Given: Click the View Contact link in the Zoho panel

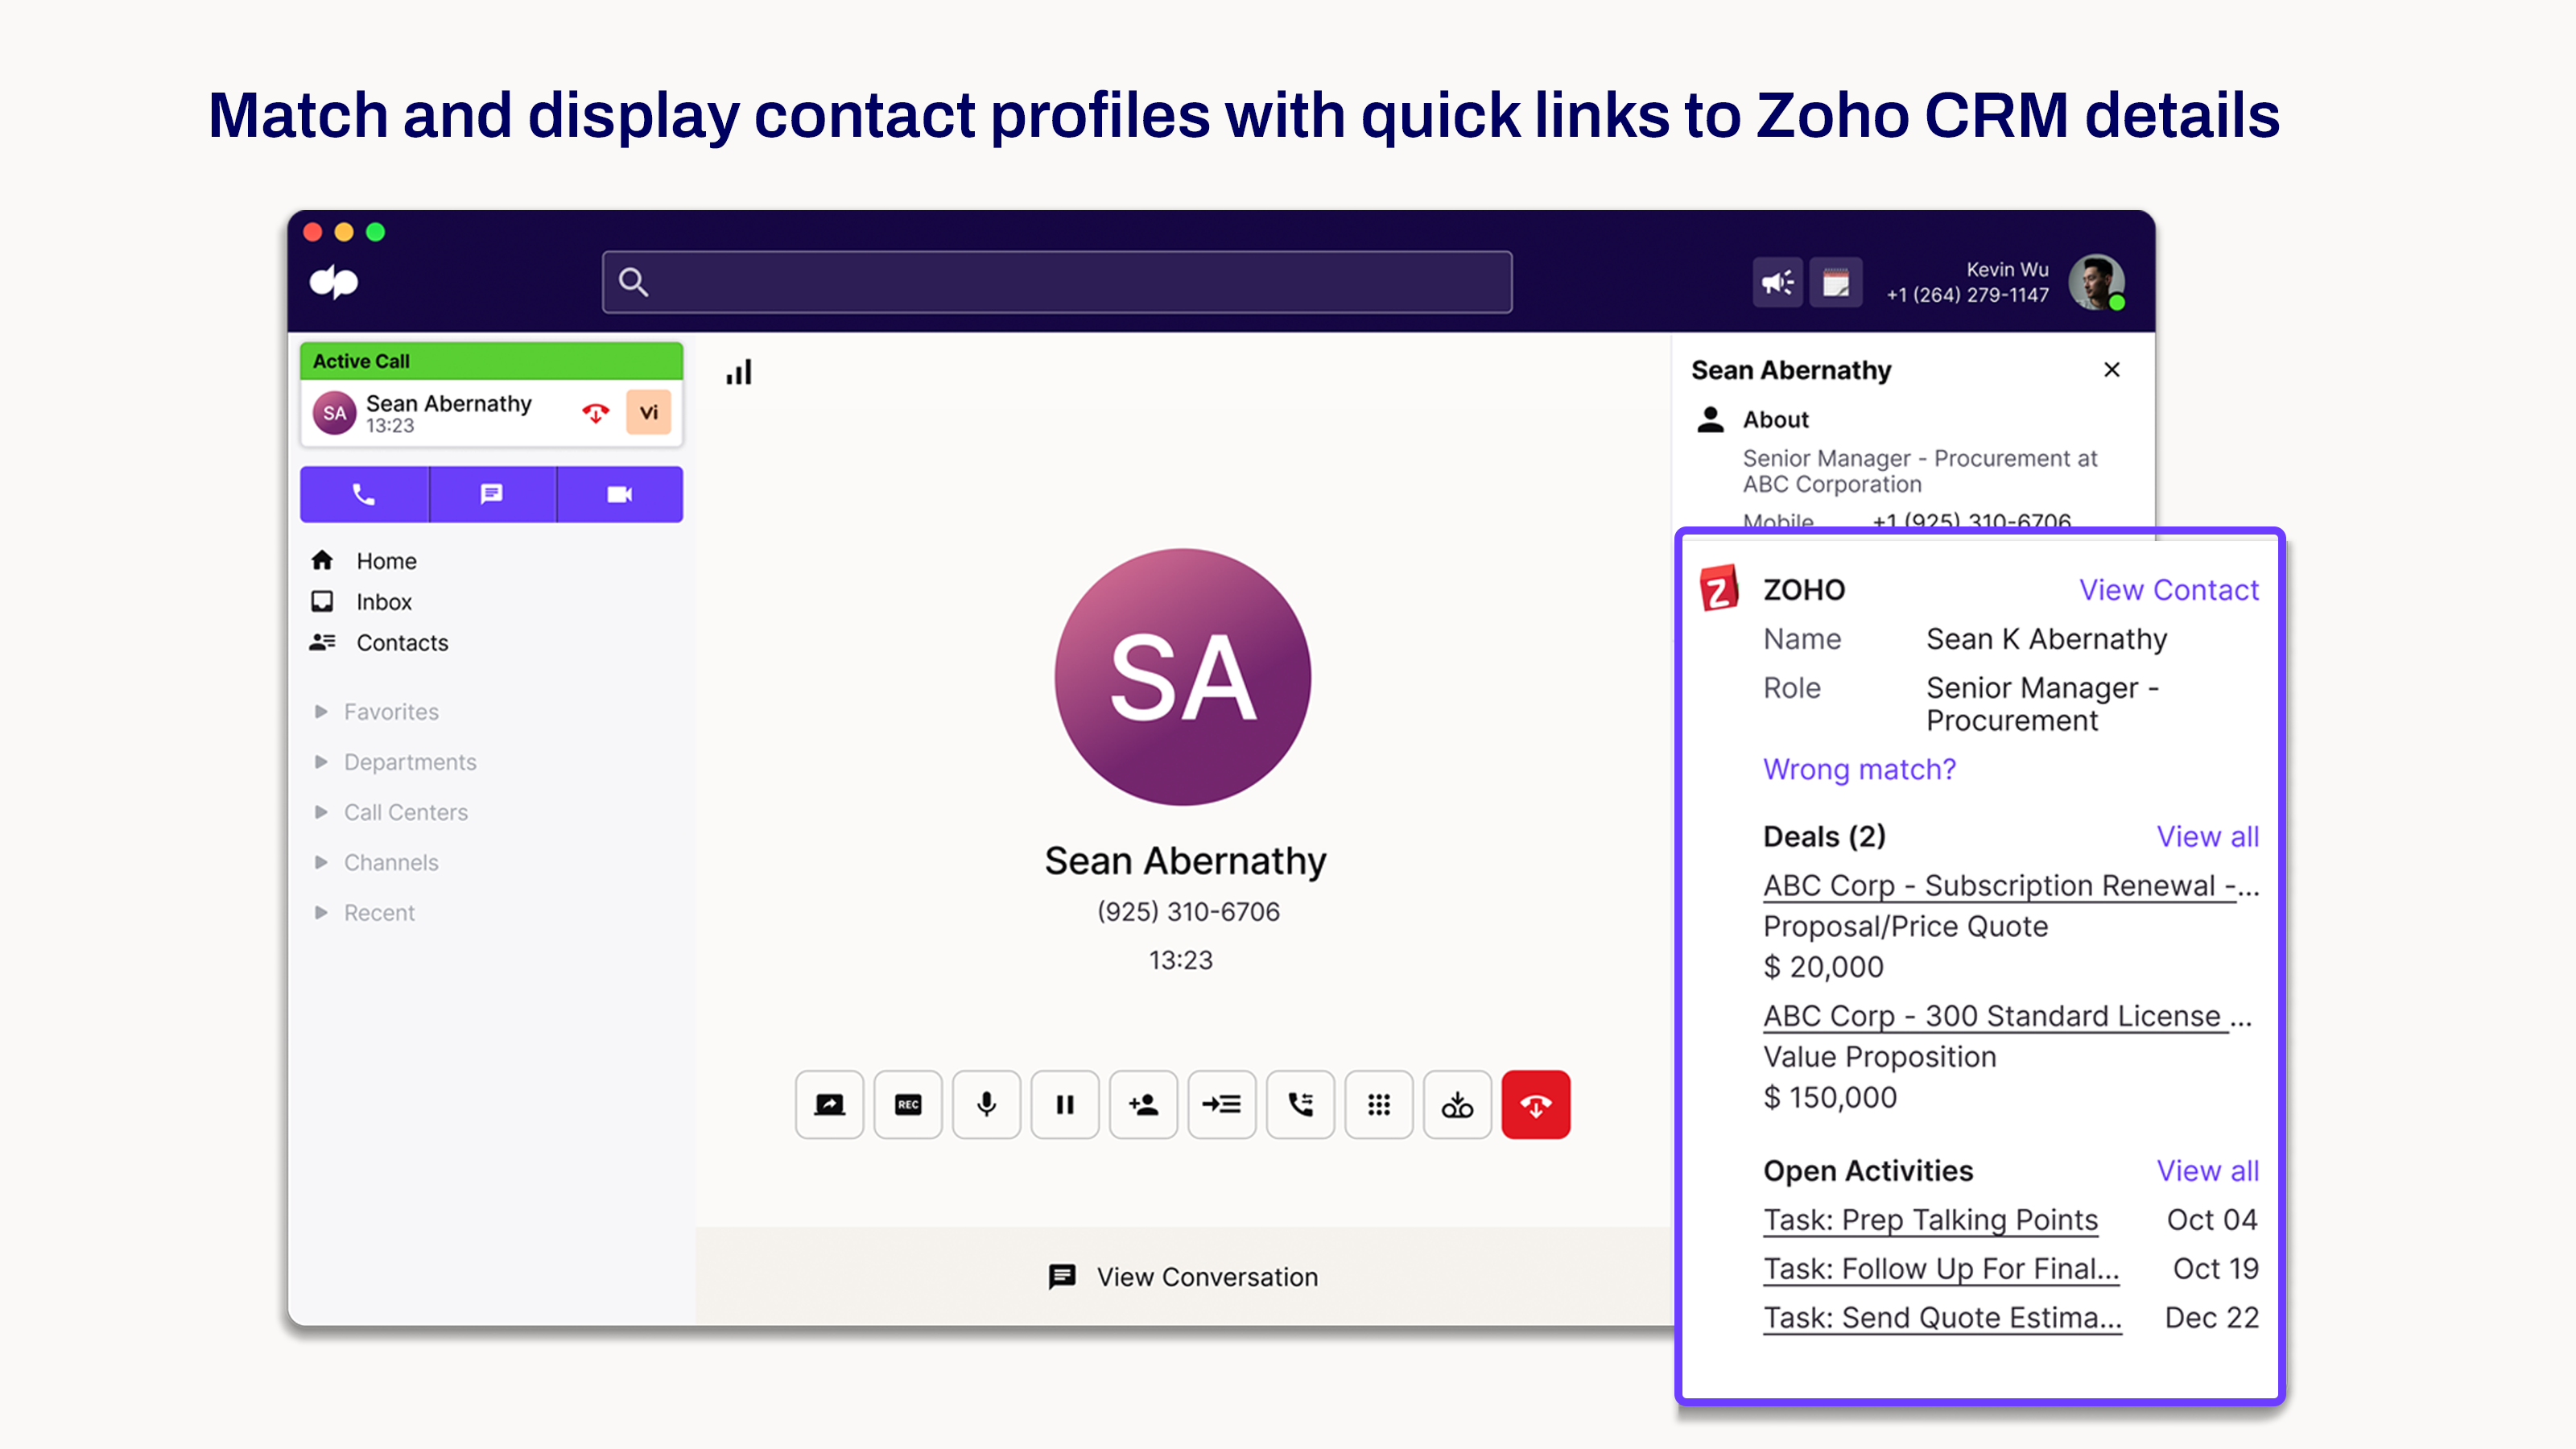Looking at the screenshot, I should [2169, 590].
